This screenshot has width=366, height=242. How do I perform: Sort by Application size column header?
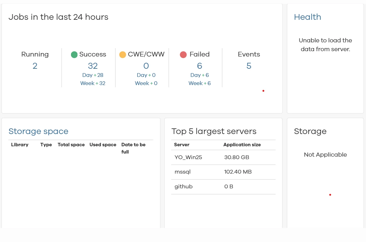click(x=242, y=145)
